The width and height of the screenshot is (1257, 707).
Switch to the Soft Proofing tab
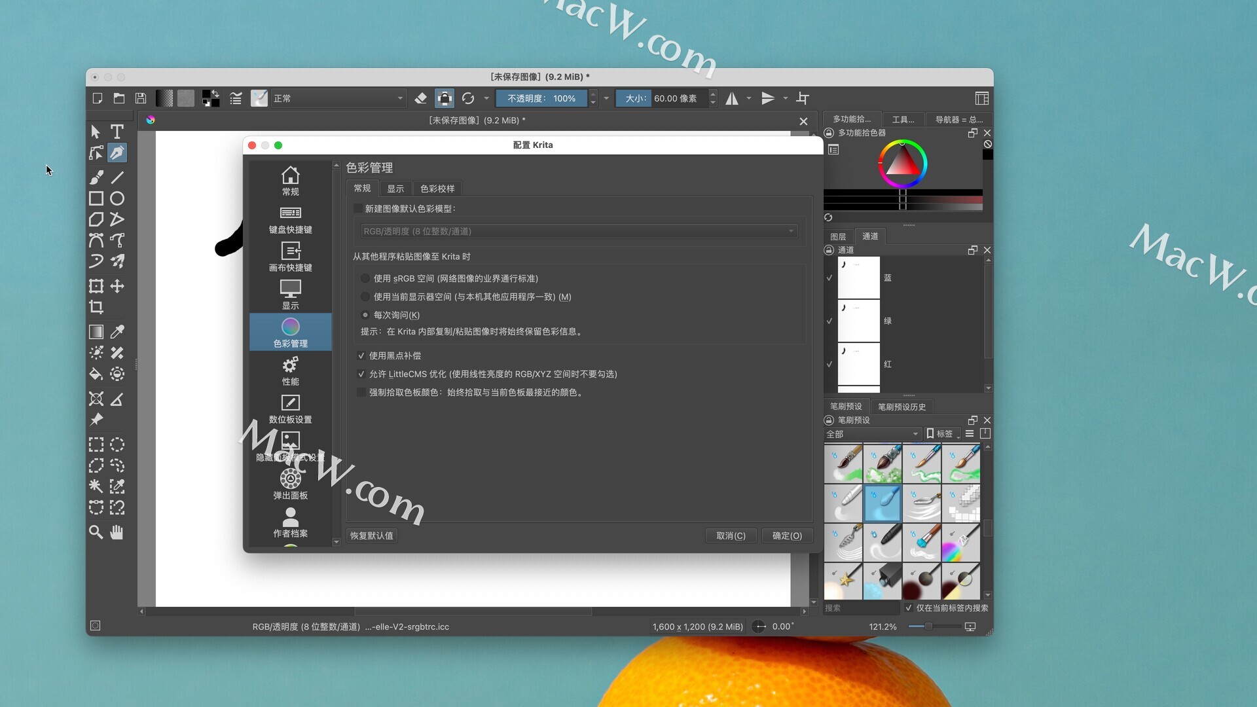(x=437, y=189)
